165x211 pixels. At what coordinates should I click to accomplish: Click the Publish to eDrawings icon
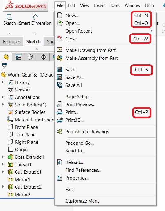point(60,131)
